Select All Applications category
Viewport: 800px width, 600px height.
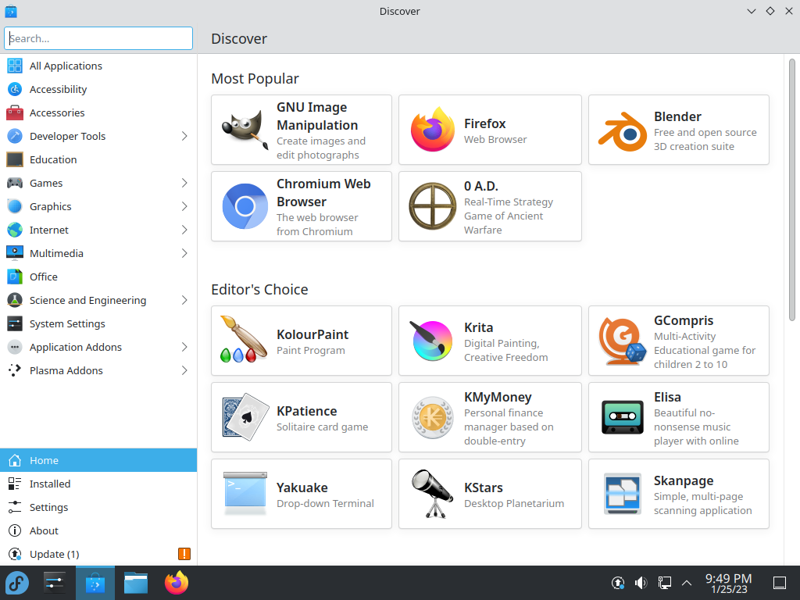(98, 66)
